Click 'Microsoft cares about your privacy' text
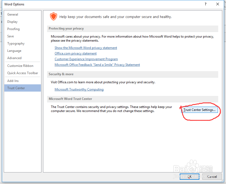Screen dimensions: 226x184 pos(132,39)
